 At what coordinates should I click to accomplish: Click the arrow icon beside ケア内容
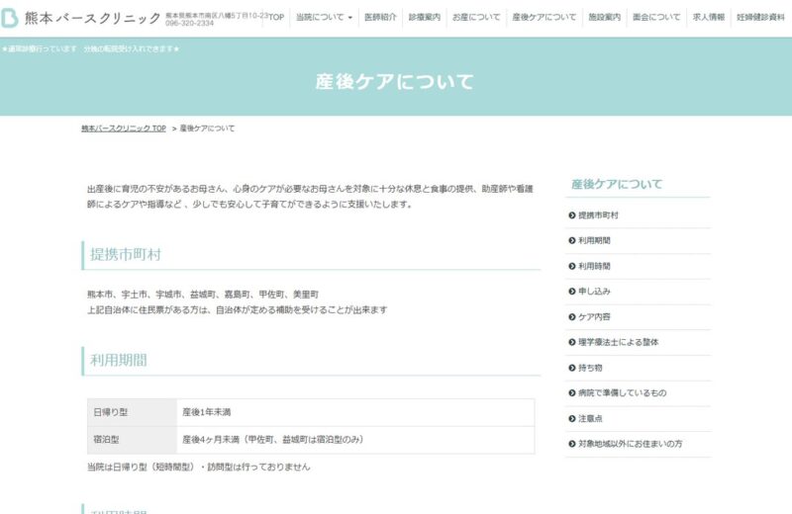click(572, 317)
